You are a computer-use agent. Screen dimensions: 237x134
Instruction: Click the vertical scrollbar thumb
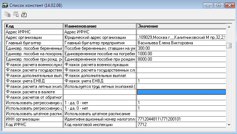tap(229, 46)
